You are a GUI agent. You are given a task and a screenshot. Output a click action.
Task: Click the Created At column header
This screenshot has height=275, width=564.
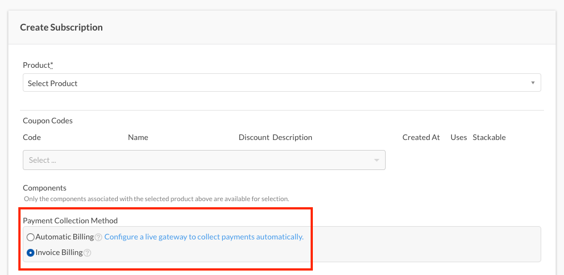[421, 137]
